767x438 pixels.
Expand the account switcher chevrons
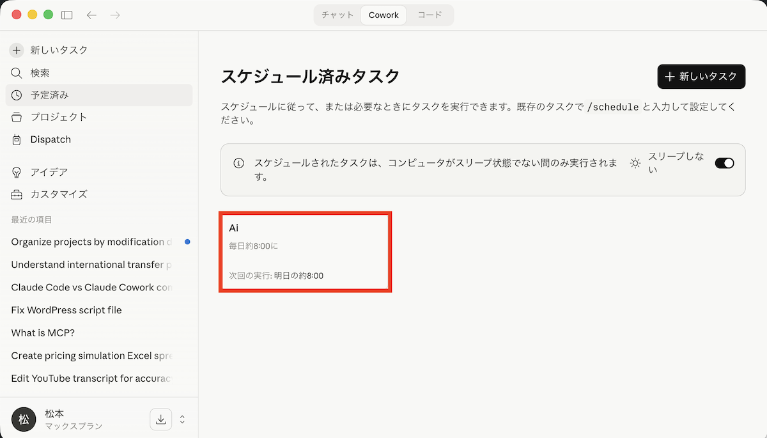182,419
